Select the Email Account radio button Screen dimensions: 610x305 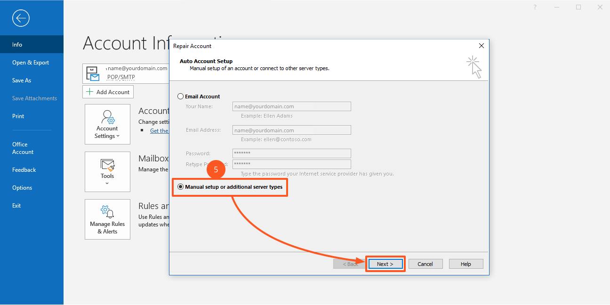coord(181,96)
